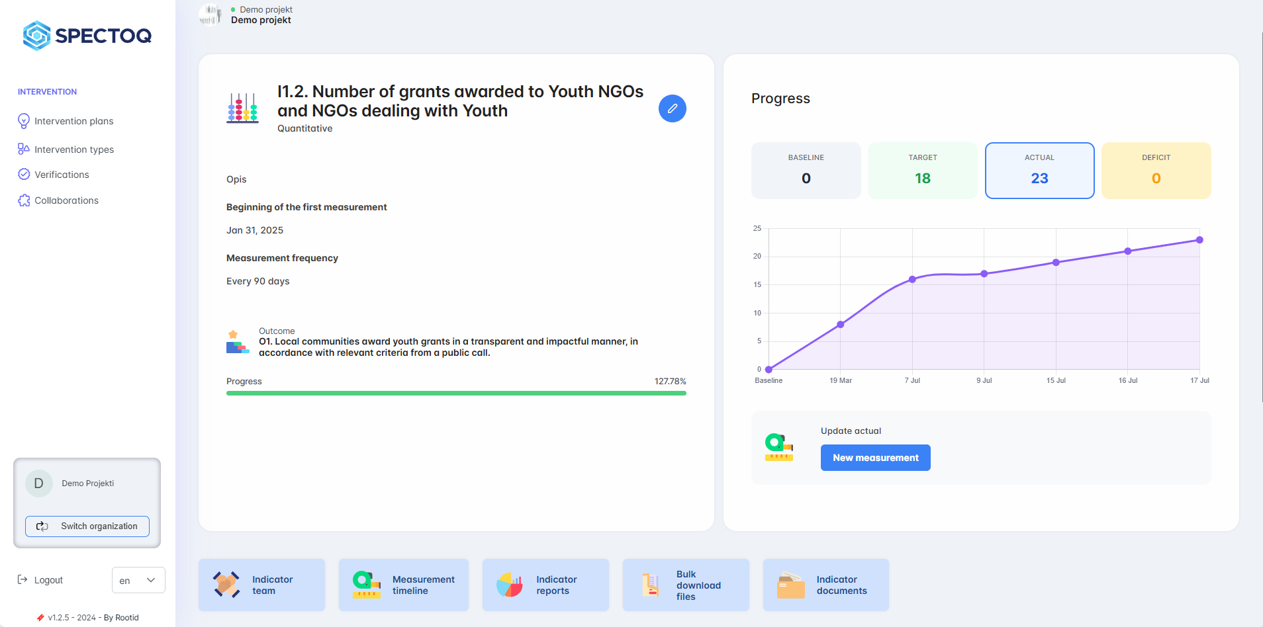The height and width of the screenshot is (627, 1263).
Task: Open Bulk download files card
Action: pyautogui.click(x=686, y=585)
